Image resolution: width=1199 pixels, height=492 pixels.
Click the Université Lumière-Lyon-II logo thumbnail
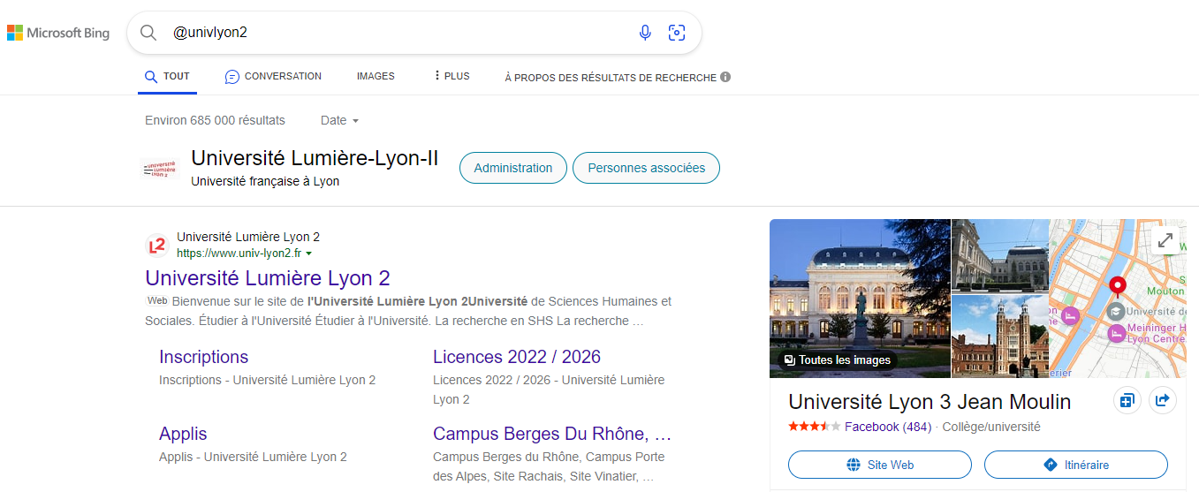pyautogui.click(x=160, y=168)
